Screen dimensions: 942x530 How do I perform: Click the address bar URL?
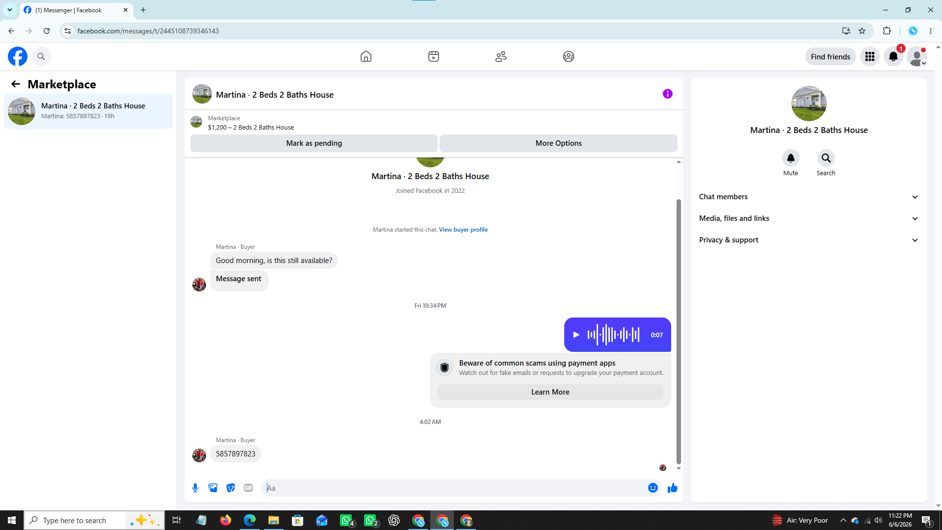148,31
